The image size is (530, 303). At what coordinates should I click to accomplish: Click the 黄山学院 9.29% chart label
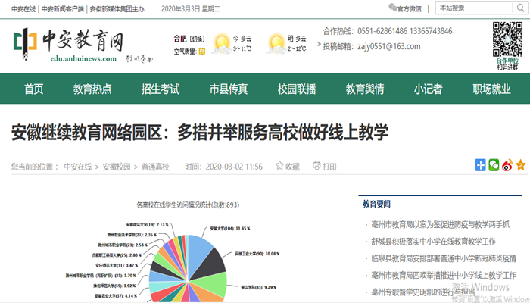click(x=259, y=287)
